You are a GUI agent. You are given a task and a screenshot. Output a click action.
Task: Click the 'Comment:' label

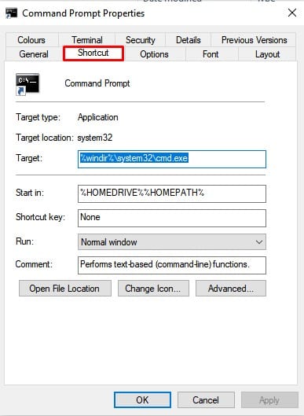point(34,264)
